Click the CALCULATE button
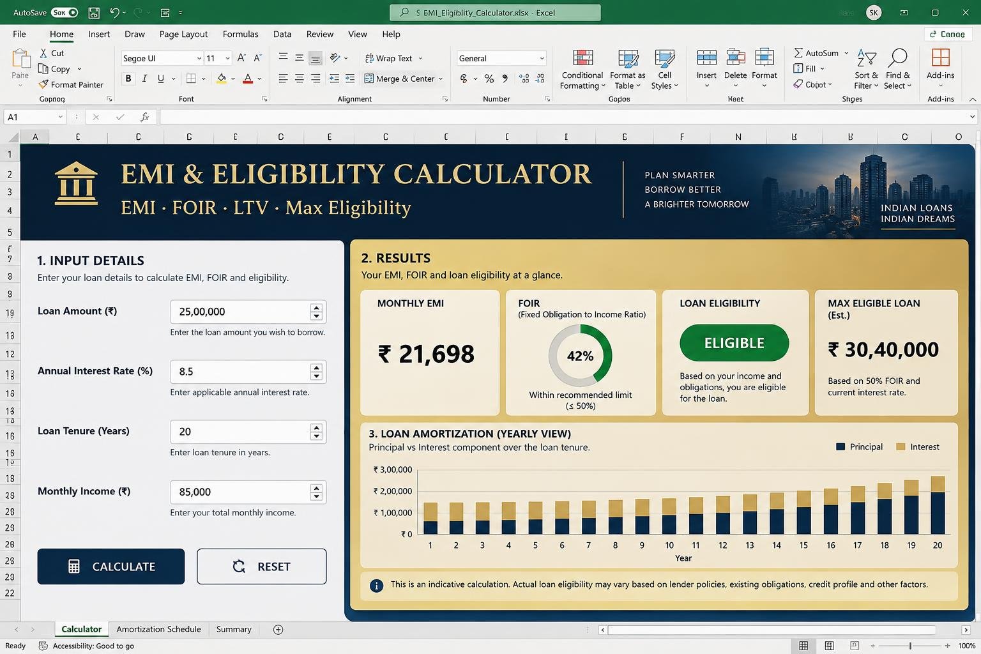Image resolution: width=981 pixels, height=654 pixels. [111, 567]
